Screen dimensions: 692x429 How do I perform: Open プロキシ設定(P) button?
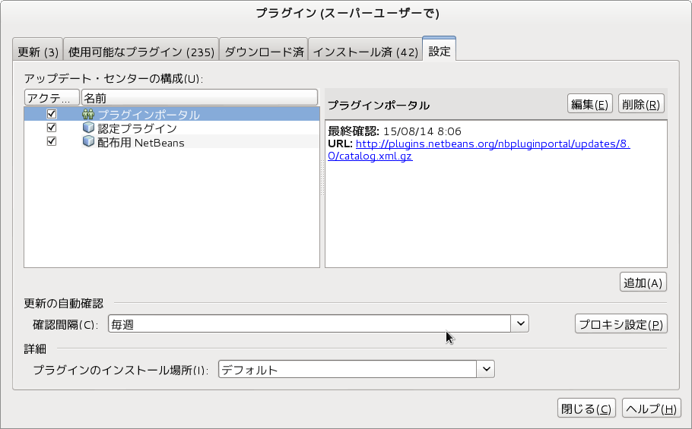[621, 324]
